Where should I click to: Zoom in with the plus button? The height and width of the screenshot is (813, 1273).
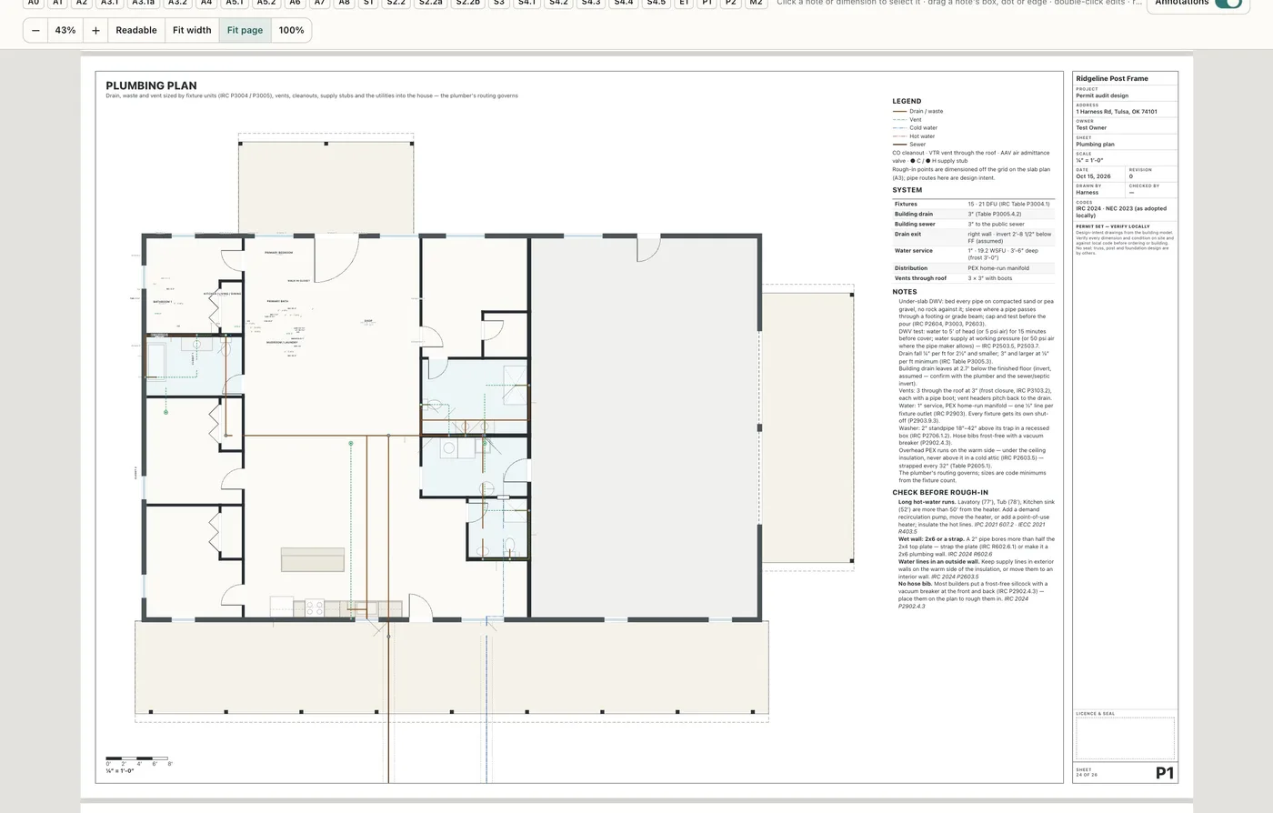[x=95, y=30]
